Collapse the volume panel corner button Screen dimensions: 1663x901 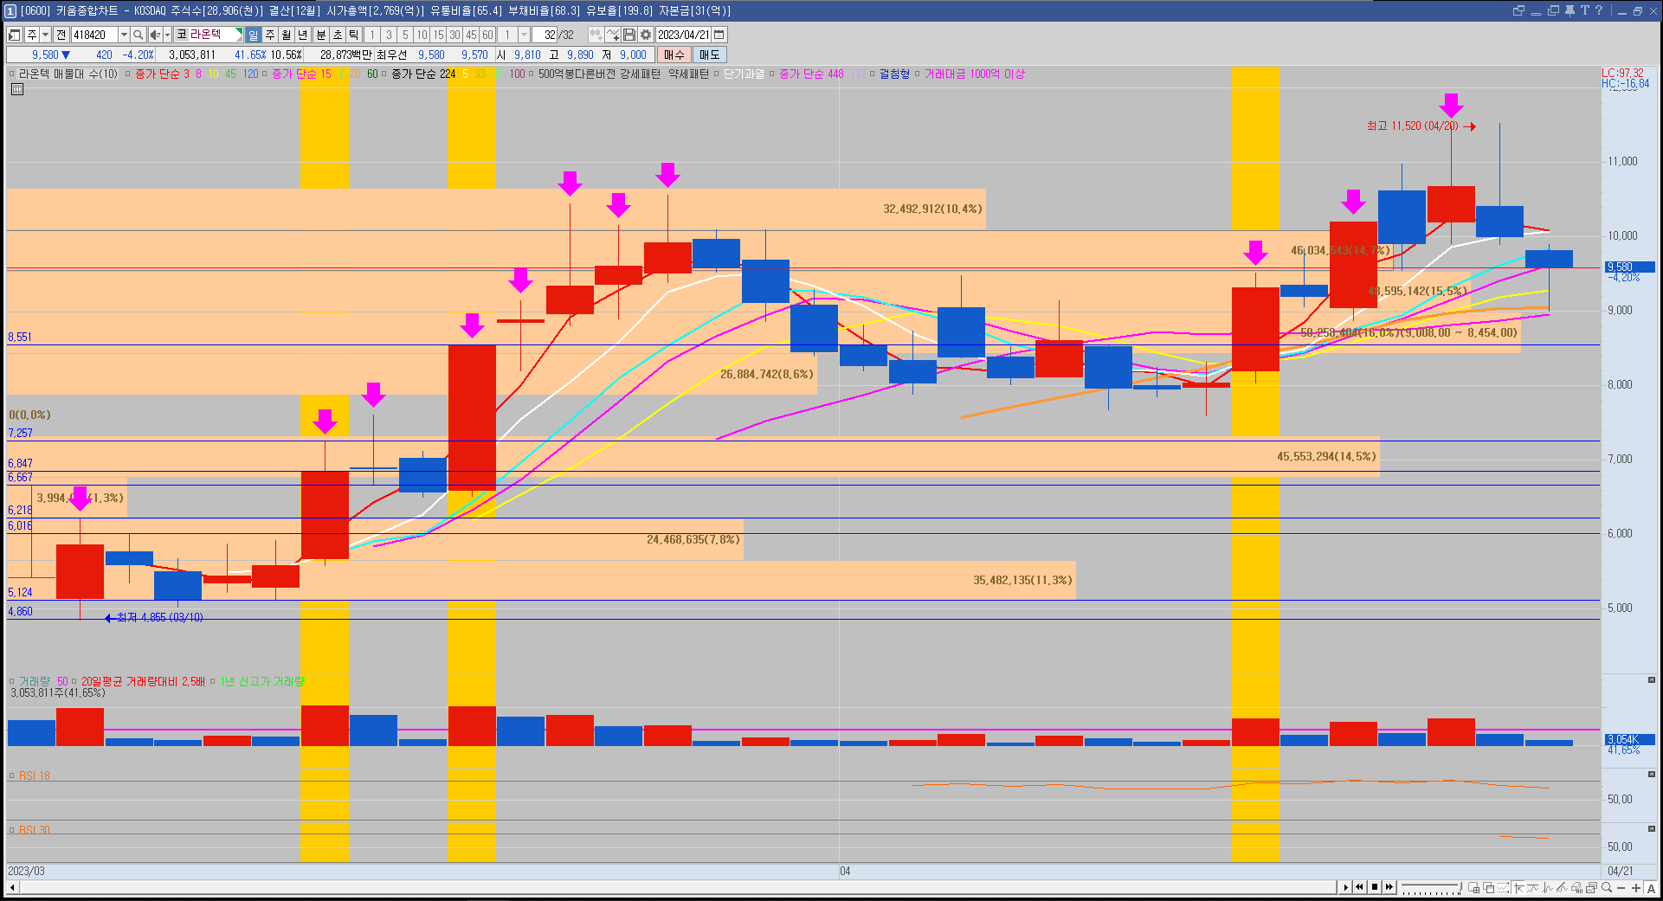pyautogui.click(x=1651, y=679)
